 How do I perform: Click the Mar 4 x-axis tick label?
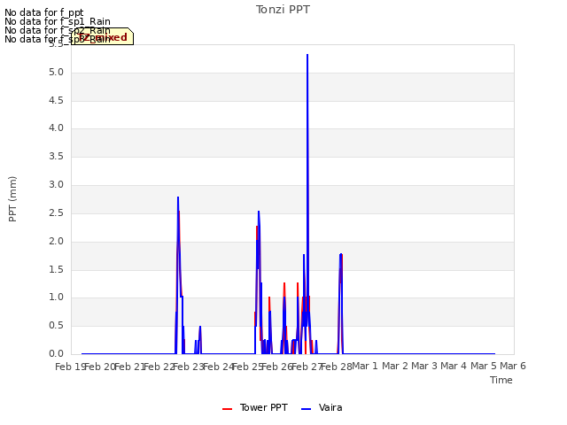pyautogui.click(x=454, y=366)
